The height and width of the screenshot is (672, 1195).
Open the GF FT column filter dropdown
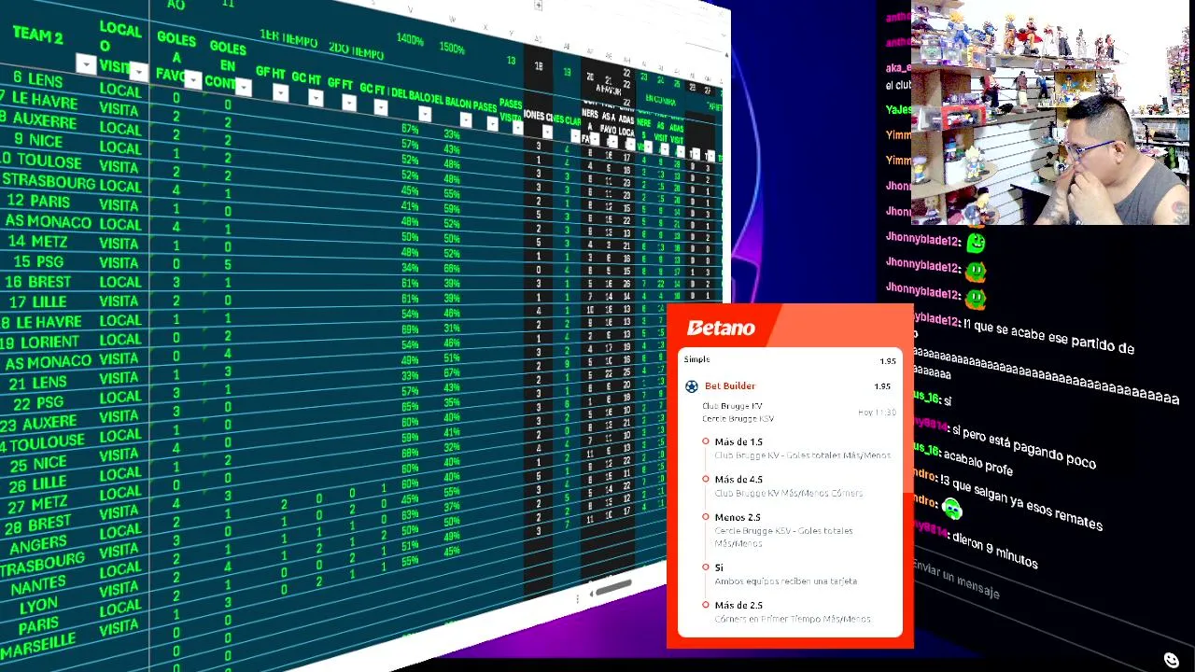pos(349,102)
